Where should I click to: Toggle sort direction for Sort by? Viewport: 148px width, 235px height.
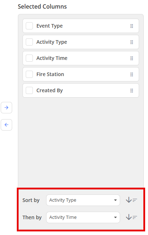coord(132,200)
